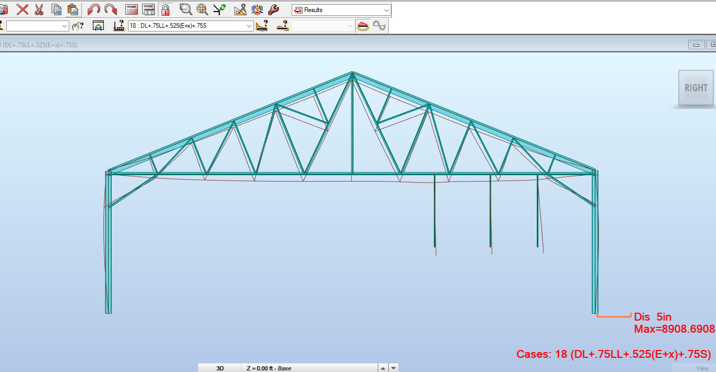This screenshot has height=372, width=716.
Task: Minimize the inner view window
Action: coord(697,45)
